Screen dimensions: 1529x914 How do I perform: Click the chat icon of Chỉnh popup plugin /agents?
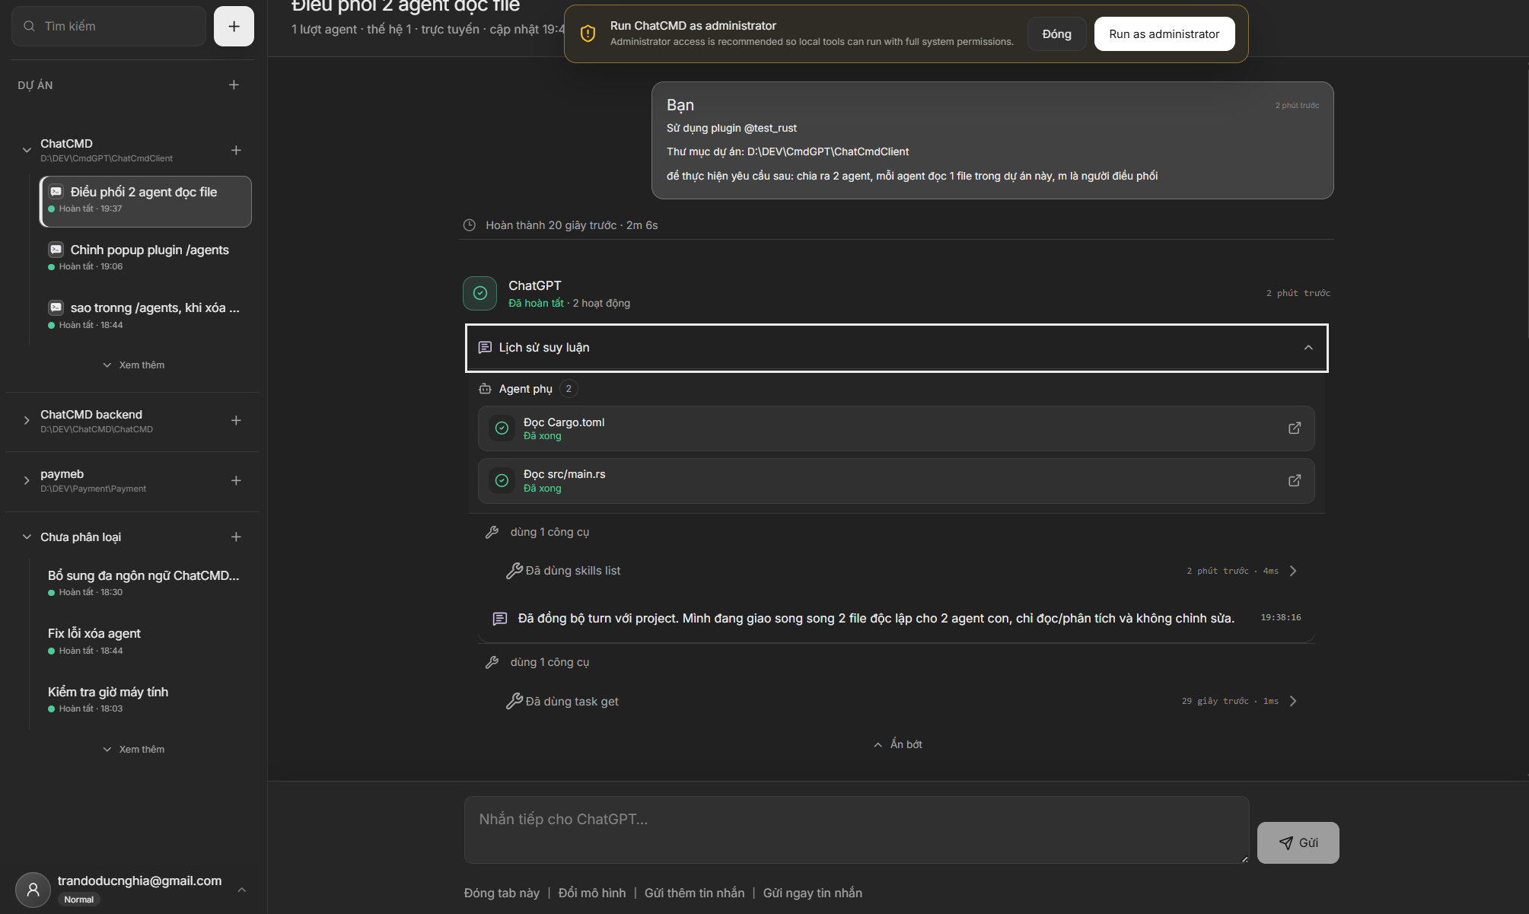[x=56, y=250]
